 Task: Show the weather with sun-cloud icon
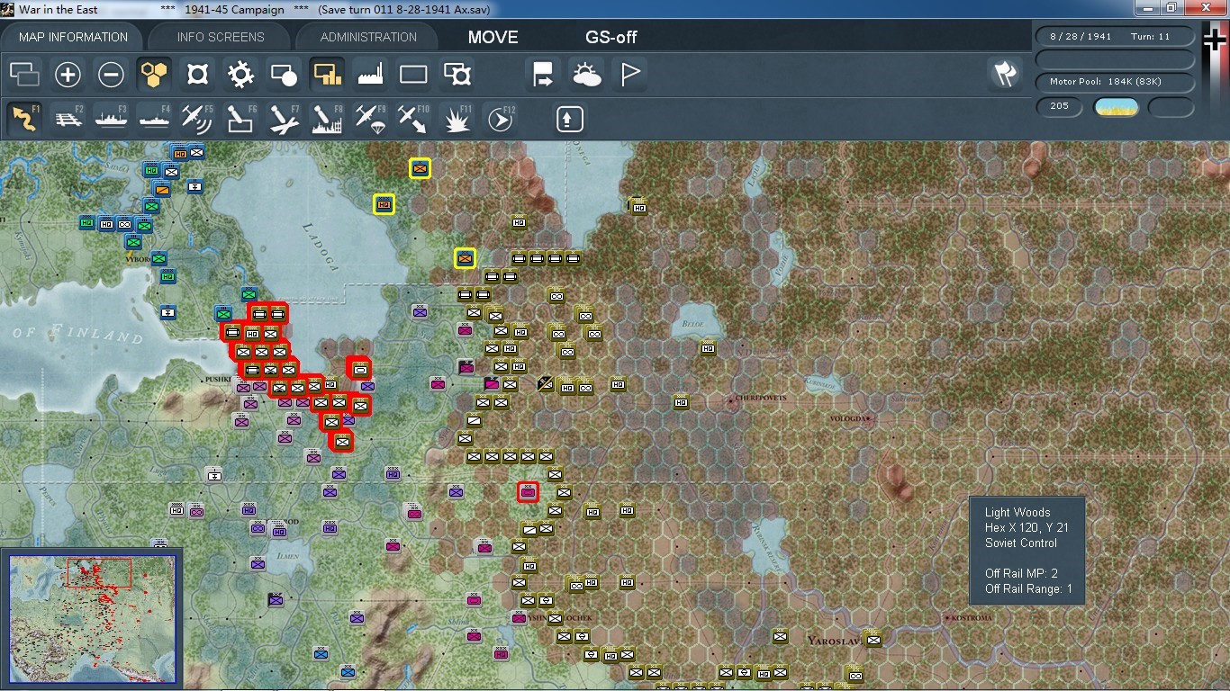586,74
